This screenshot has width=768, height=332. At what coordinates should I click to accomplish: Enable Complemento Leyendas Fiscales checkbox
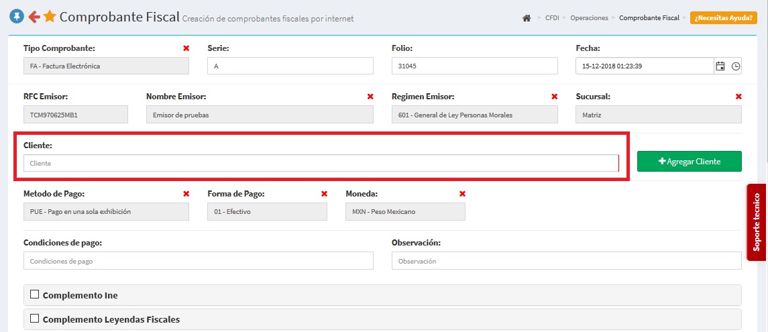(x=35, y=319)
